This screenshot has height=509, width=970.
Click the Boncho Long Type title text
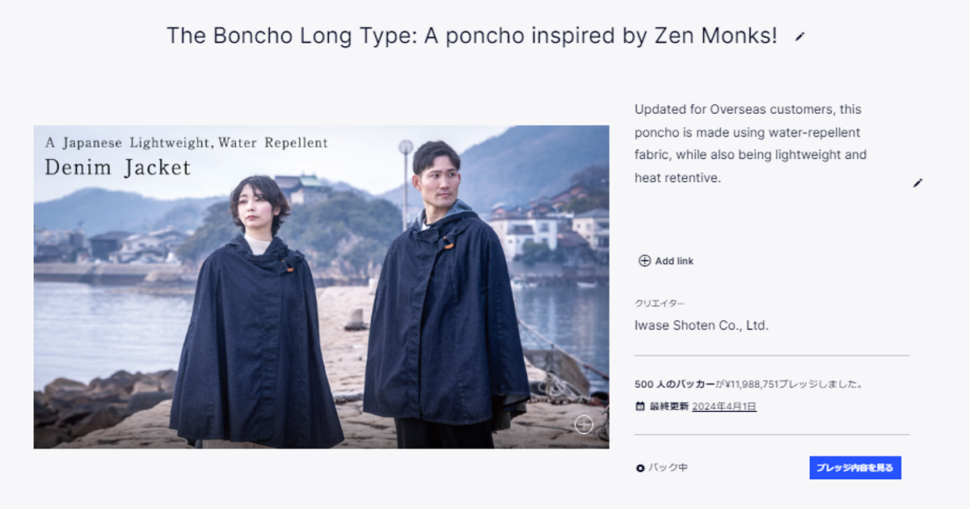pos(472,36)
